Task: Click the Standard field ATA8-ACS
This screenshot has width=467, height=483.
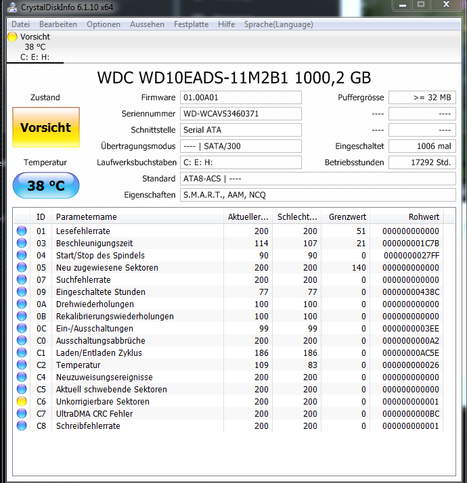Action: pos(318,179)
